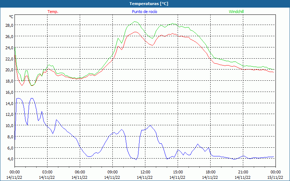The width and height of the screenshot is (290, 181).
Task: Click the '26,0' y-axis value
Action: tap(9, 37)
